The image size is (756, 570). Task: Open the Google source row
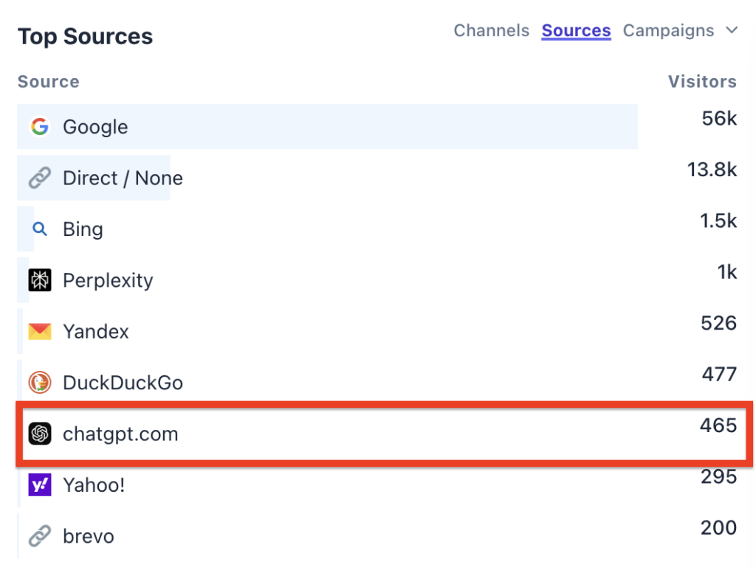pos(327,127)
